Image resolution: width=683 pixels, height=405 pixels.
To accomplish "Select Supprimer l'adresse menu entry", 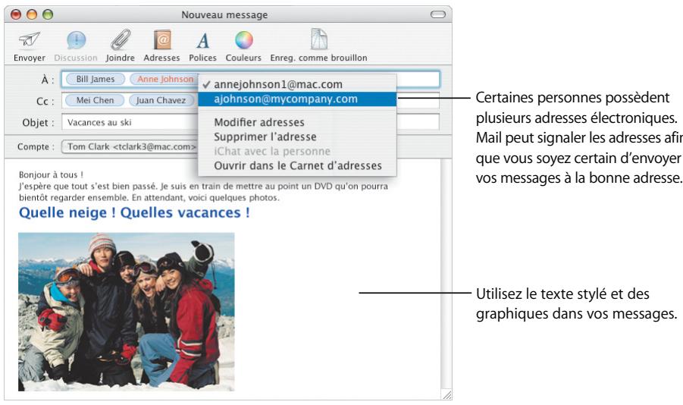I will (x=297, y=137).
